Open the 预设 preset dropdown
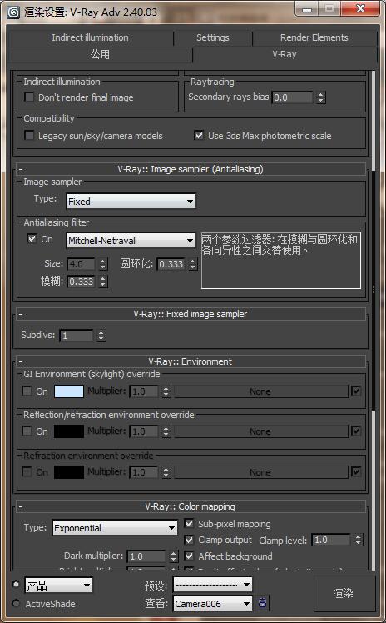Image resolution: width=386 pixels, height=623 pixels. pos(213,585)
